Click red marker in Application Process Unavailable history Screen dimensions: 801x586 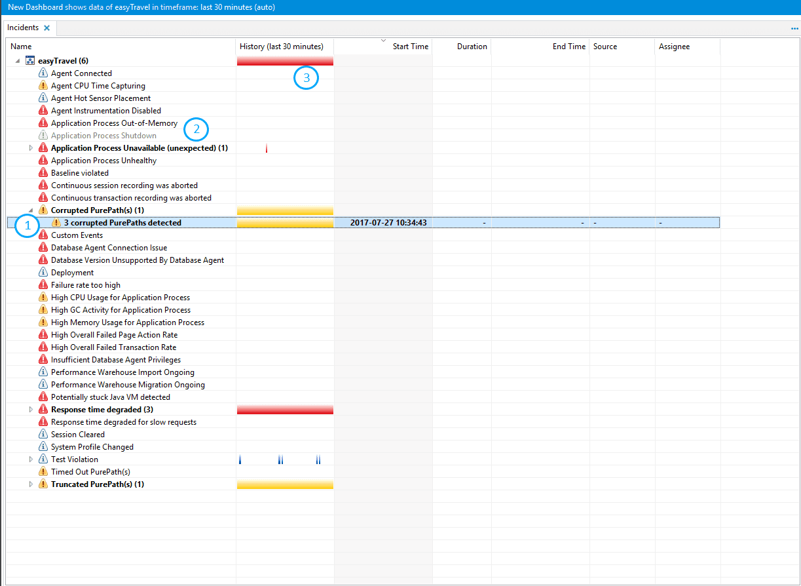pyautogui.click(x=267, y=149)
